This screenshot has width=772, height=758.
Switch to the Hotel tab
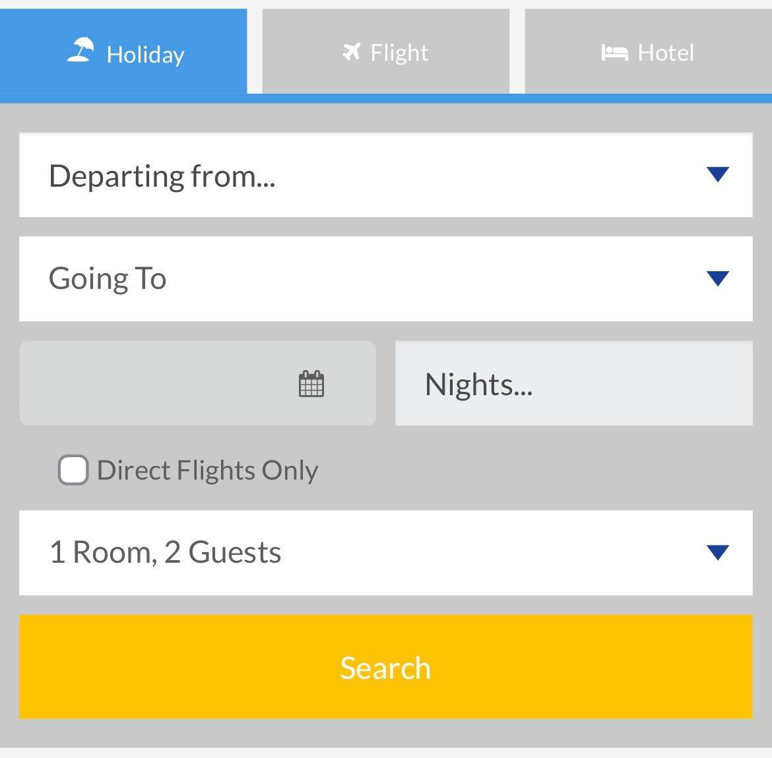tap(648, 51)
